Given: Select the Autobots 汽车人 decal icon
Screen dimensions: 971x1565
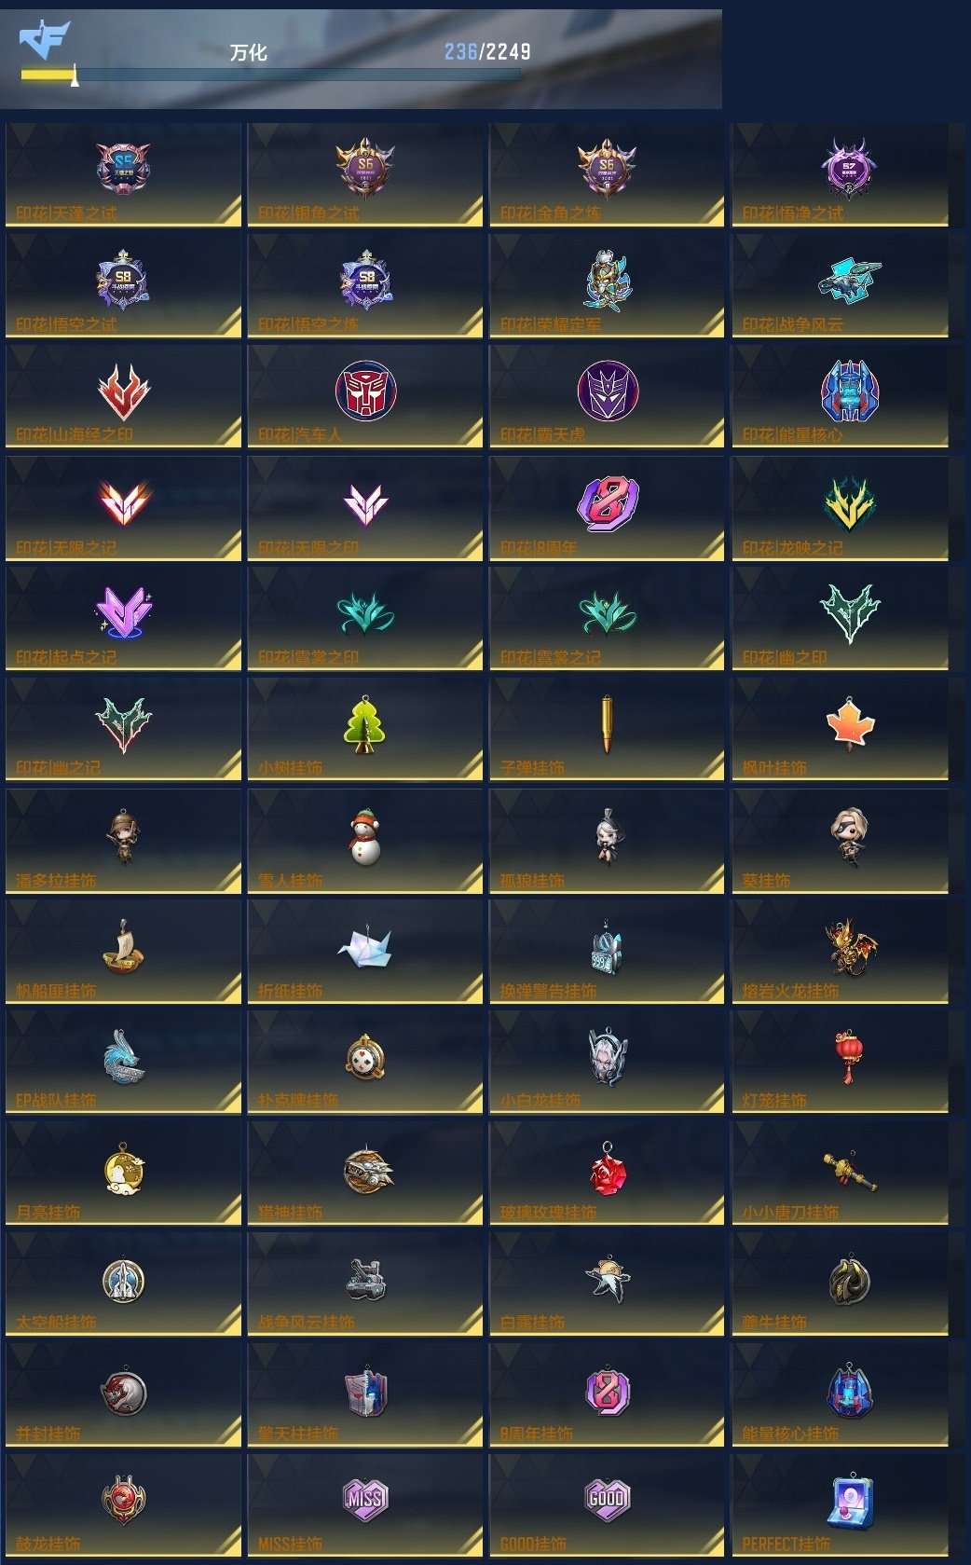Looking at the screenshot, I should [x=365, y=391].
